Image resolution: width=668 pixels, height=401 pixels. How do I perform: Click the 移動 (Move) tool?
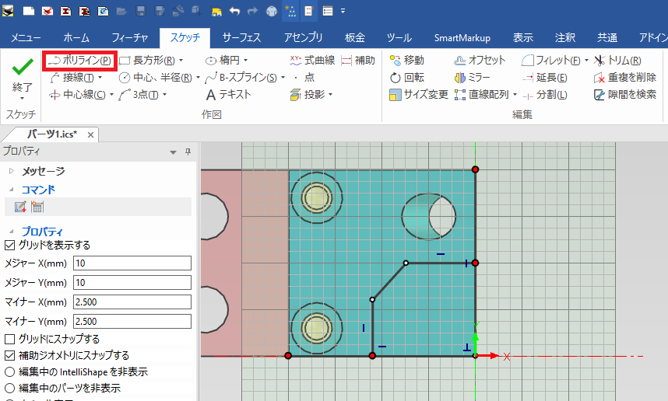click(406, 60)
